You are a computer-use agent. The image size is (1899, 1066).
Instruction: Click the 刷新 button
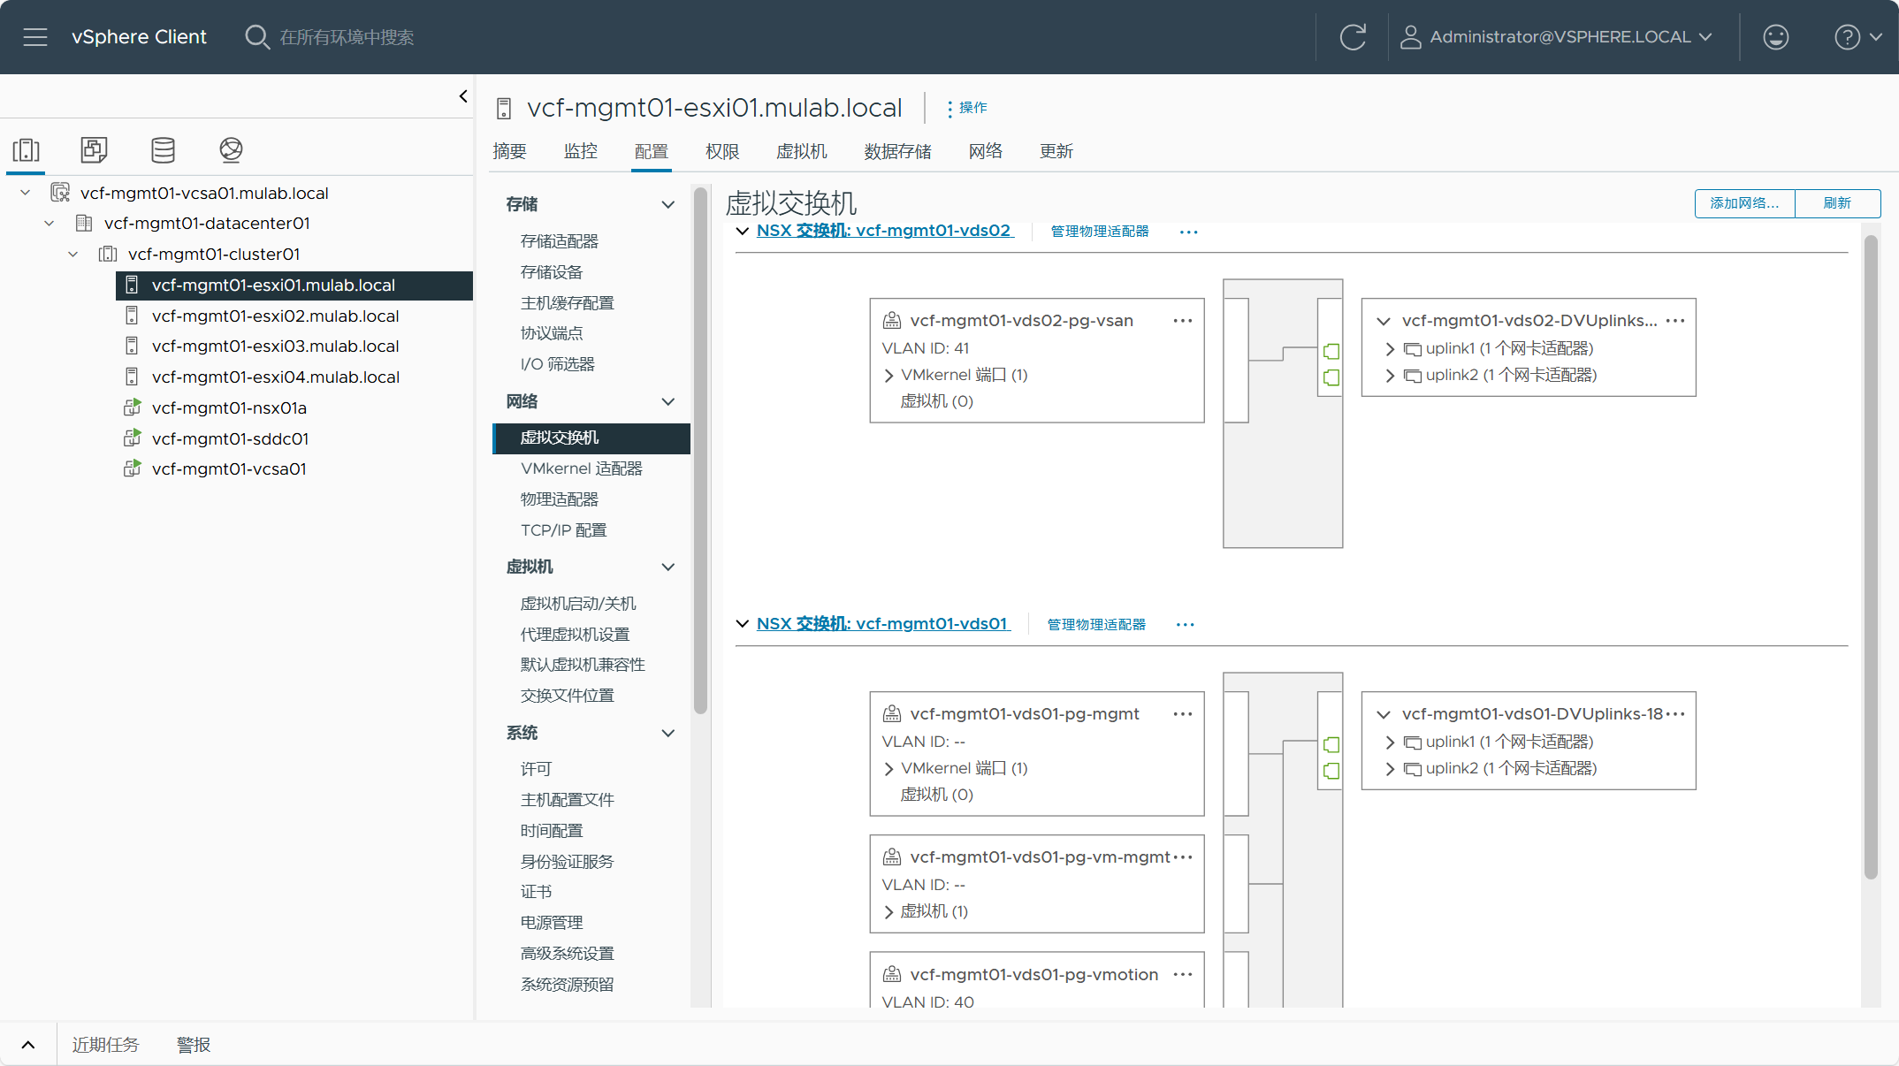(x=1837, y=203)
